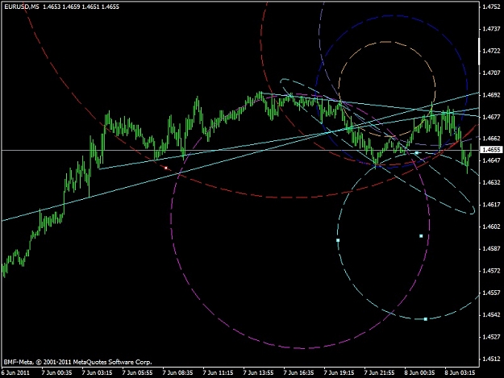Click the 1.4527 price axis label
This screenshot has height=378, width=504.
coord(491,337)
